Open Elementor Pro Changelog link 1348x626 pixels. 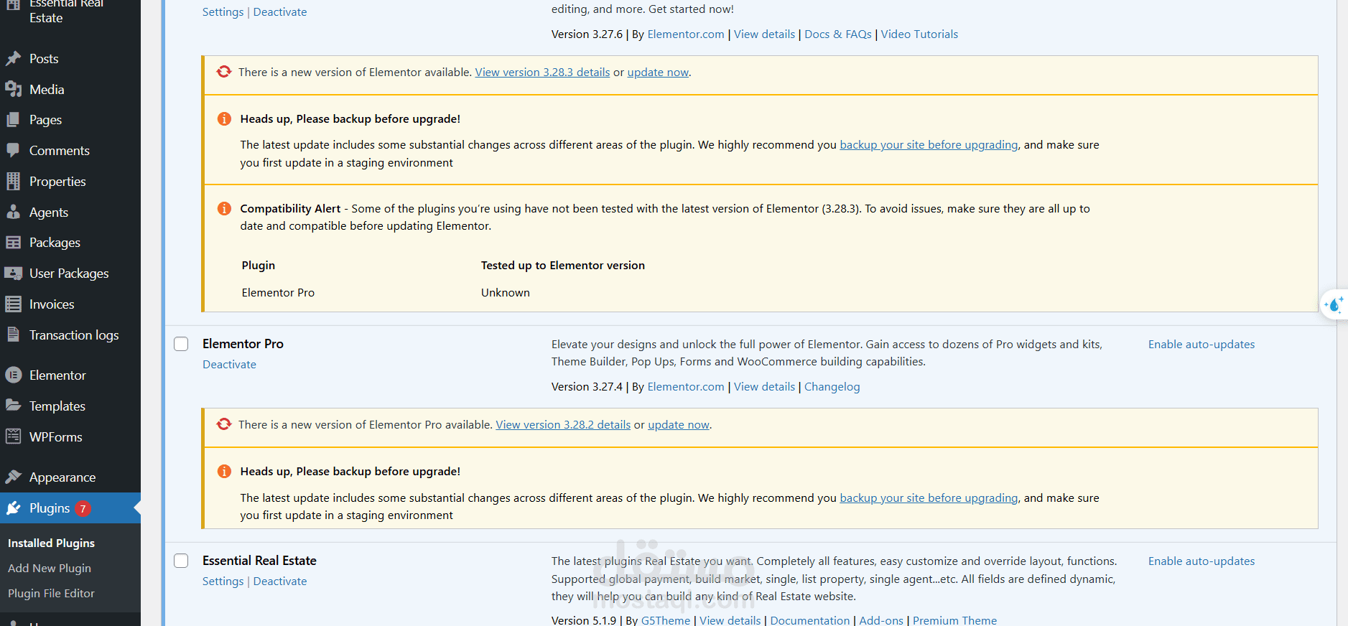click(832, 387)
